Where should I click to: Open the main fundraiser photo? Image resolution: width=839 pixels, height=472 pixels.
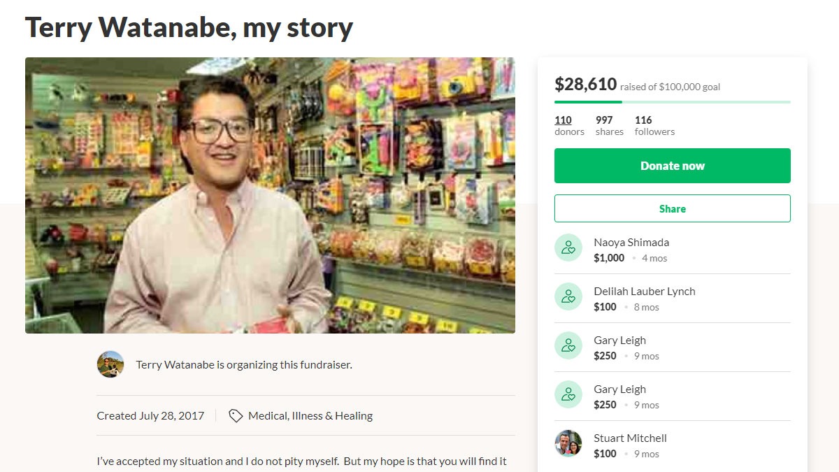(x=270, y=195)
